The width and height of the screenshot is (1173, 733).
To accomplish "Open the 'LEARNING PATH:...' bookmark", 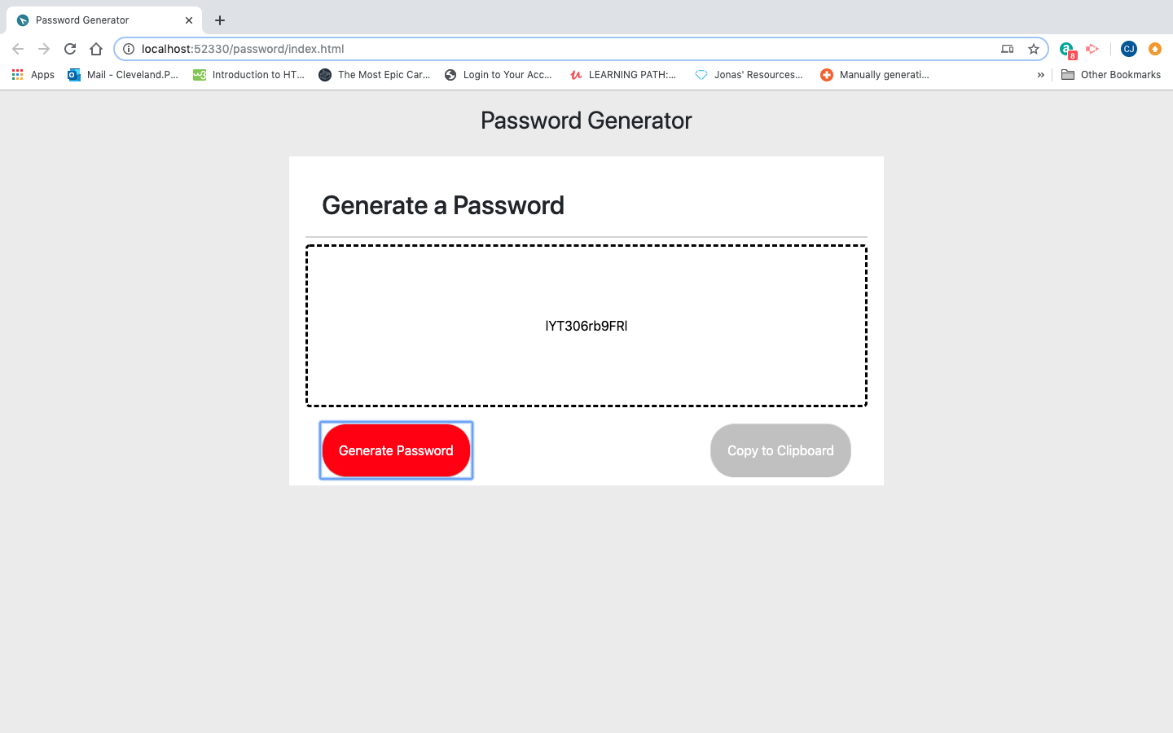I will [x=623, y=74].
